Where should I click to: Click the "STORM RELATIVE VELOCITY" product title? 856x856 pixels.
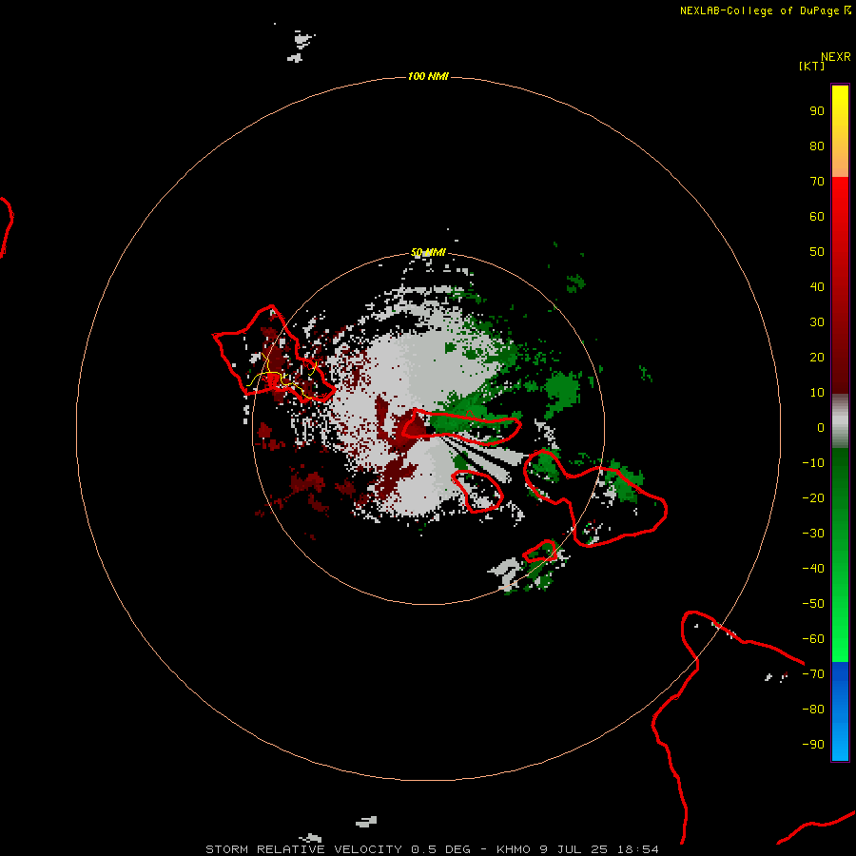pos(303,849)
